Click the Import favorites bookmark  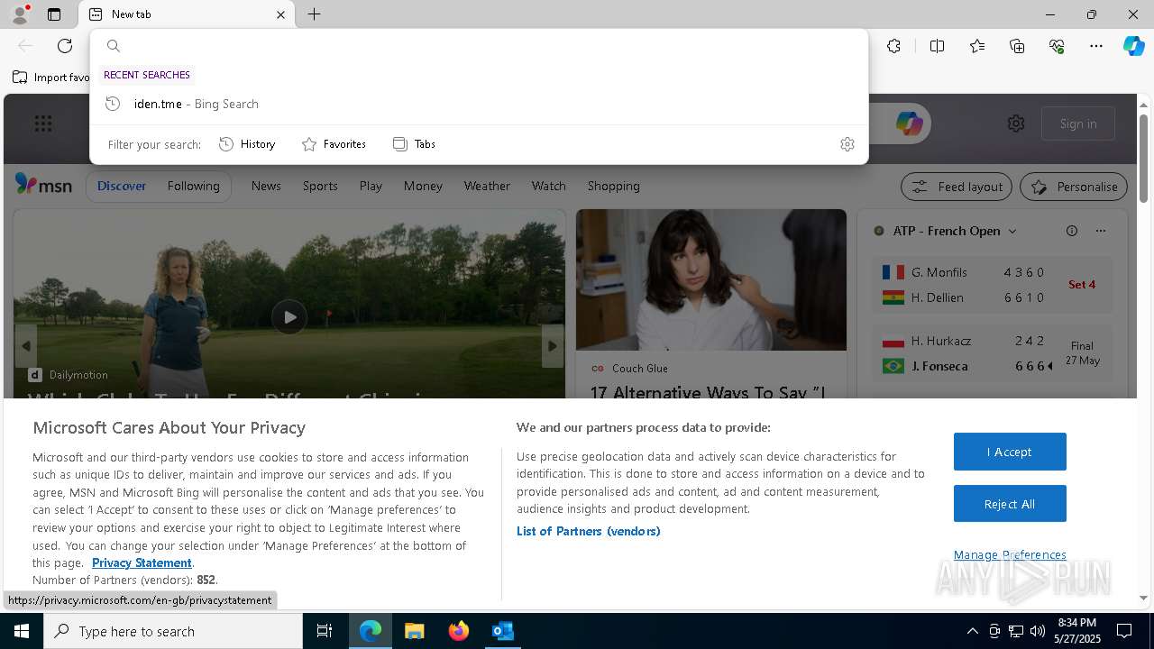[x=51, y=78]
